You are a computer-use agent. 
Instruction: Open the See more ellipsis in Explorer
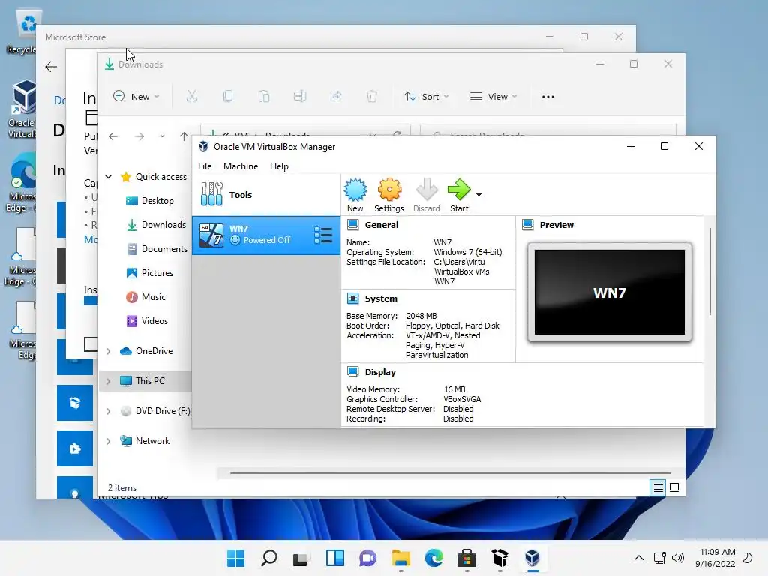[x=548, y=97]
